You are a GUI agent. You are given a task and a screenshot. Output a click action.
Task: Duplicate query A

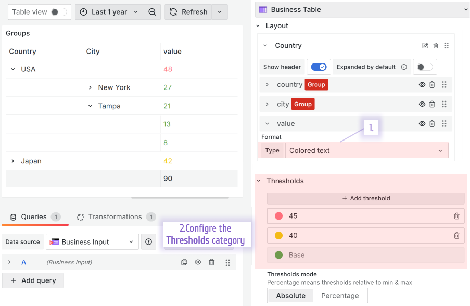pos(184,262)
